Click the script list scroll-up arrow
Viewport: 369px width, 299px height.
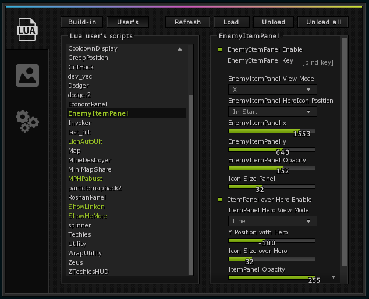180,49
